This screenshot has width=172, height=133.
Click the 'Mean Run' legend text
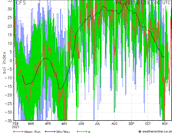(33, 132)
